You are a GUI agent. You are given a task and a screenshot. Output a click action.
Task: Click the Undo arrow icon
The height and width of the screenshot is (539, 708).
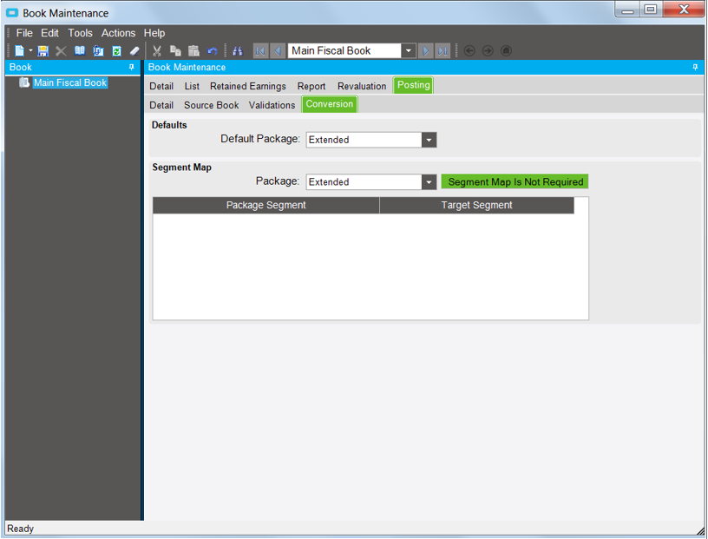click(213, 50)
